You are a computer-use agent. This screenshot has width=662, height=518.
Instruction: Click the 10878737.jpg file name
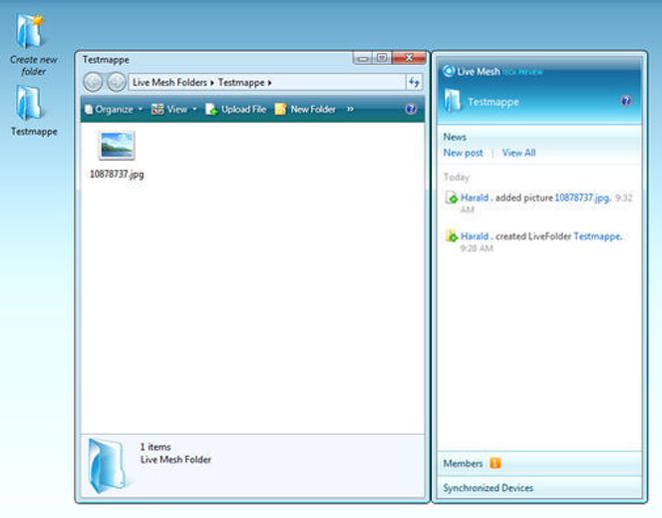coord(117,174)
